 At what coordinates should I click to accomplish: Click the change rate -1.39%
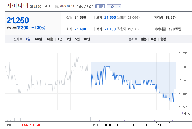point(38,28)
